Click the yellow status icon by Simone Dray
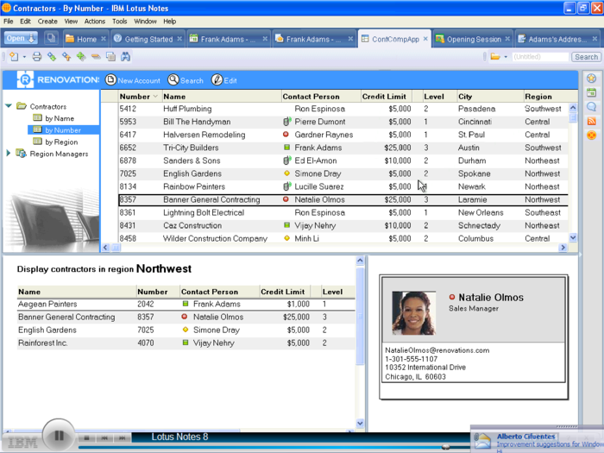This screenshot has width=604, height=453. pos(286,173)
